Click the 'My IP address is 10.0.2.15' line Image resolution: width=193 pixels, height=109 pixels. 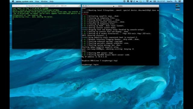(x=94, y=57)
